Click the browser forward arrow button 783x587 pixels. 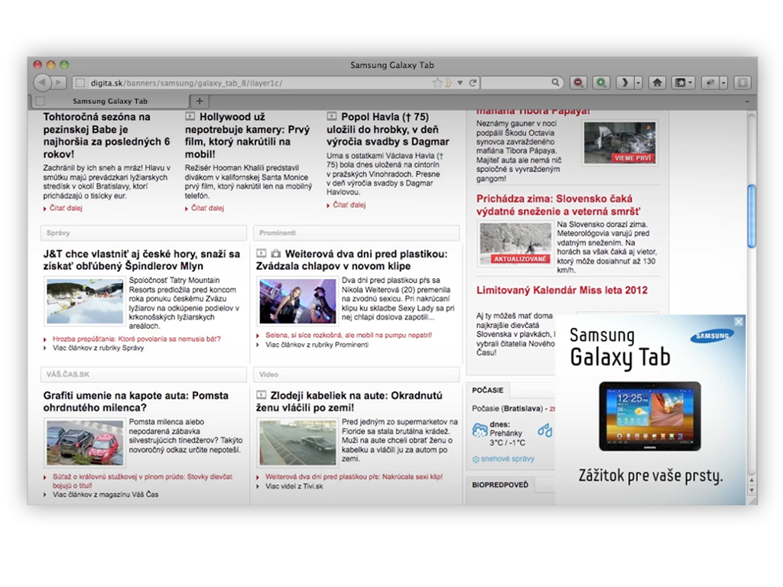click(60, 83)
